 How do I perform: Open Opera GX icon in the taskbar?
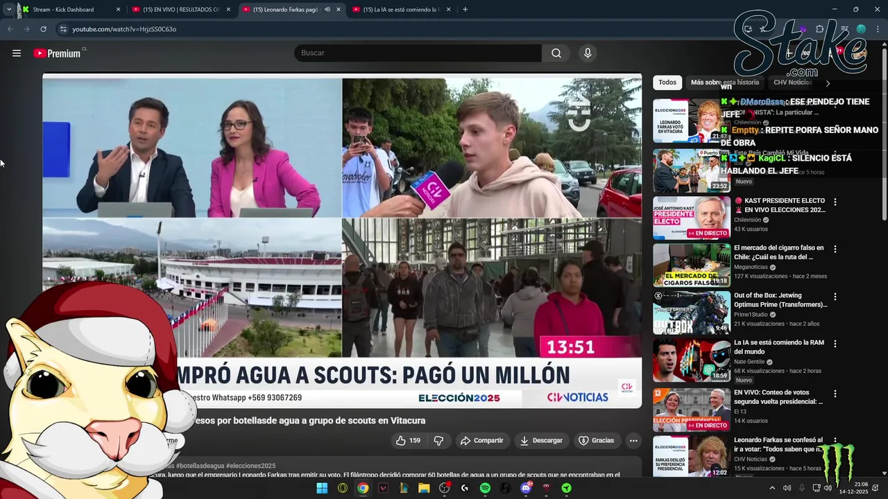(x=342, y=488)
